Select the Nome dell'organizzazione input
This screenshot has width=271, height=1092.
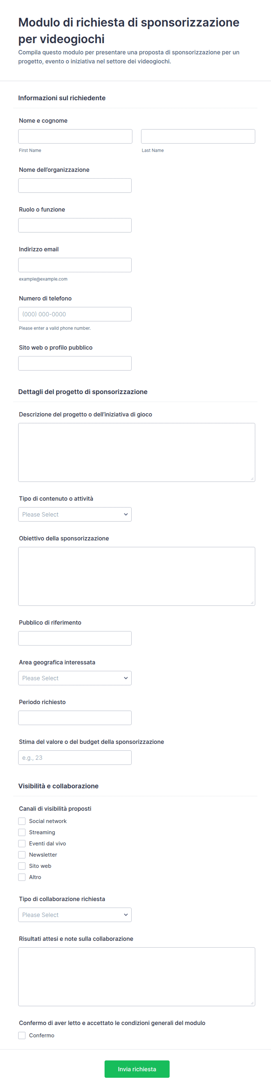[75, 185]
